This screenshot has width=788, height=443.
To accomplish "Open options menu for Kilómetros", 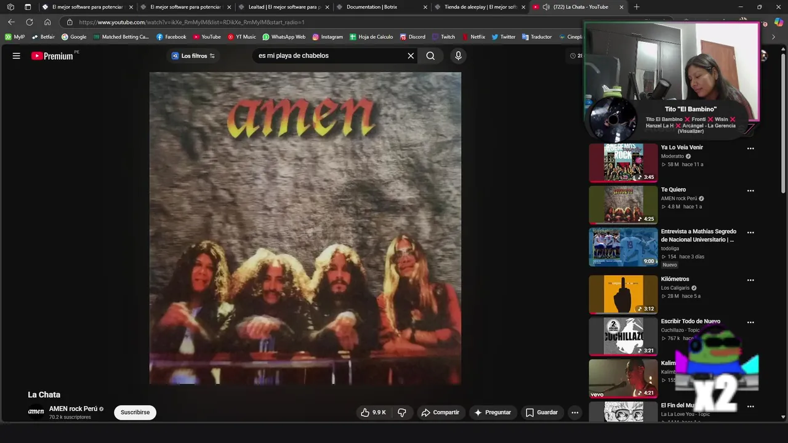I will click(x=750, y=280).
